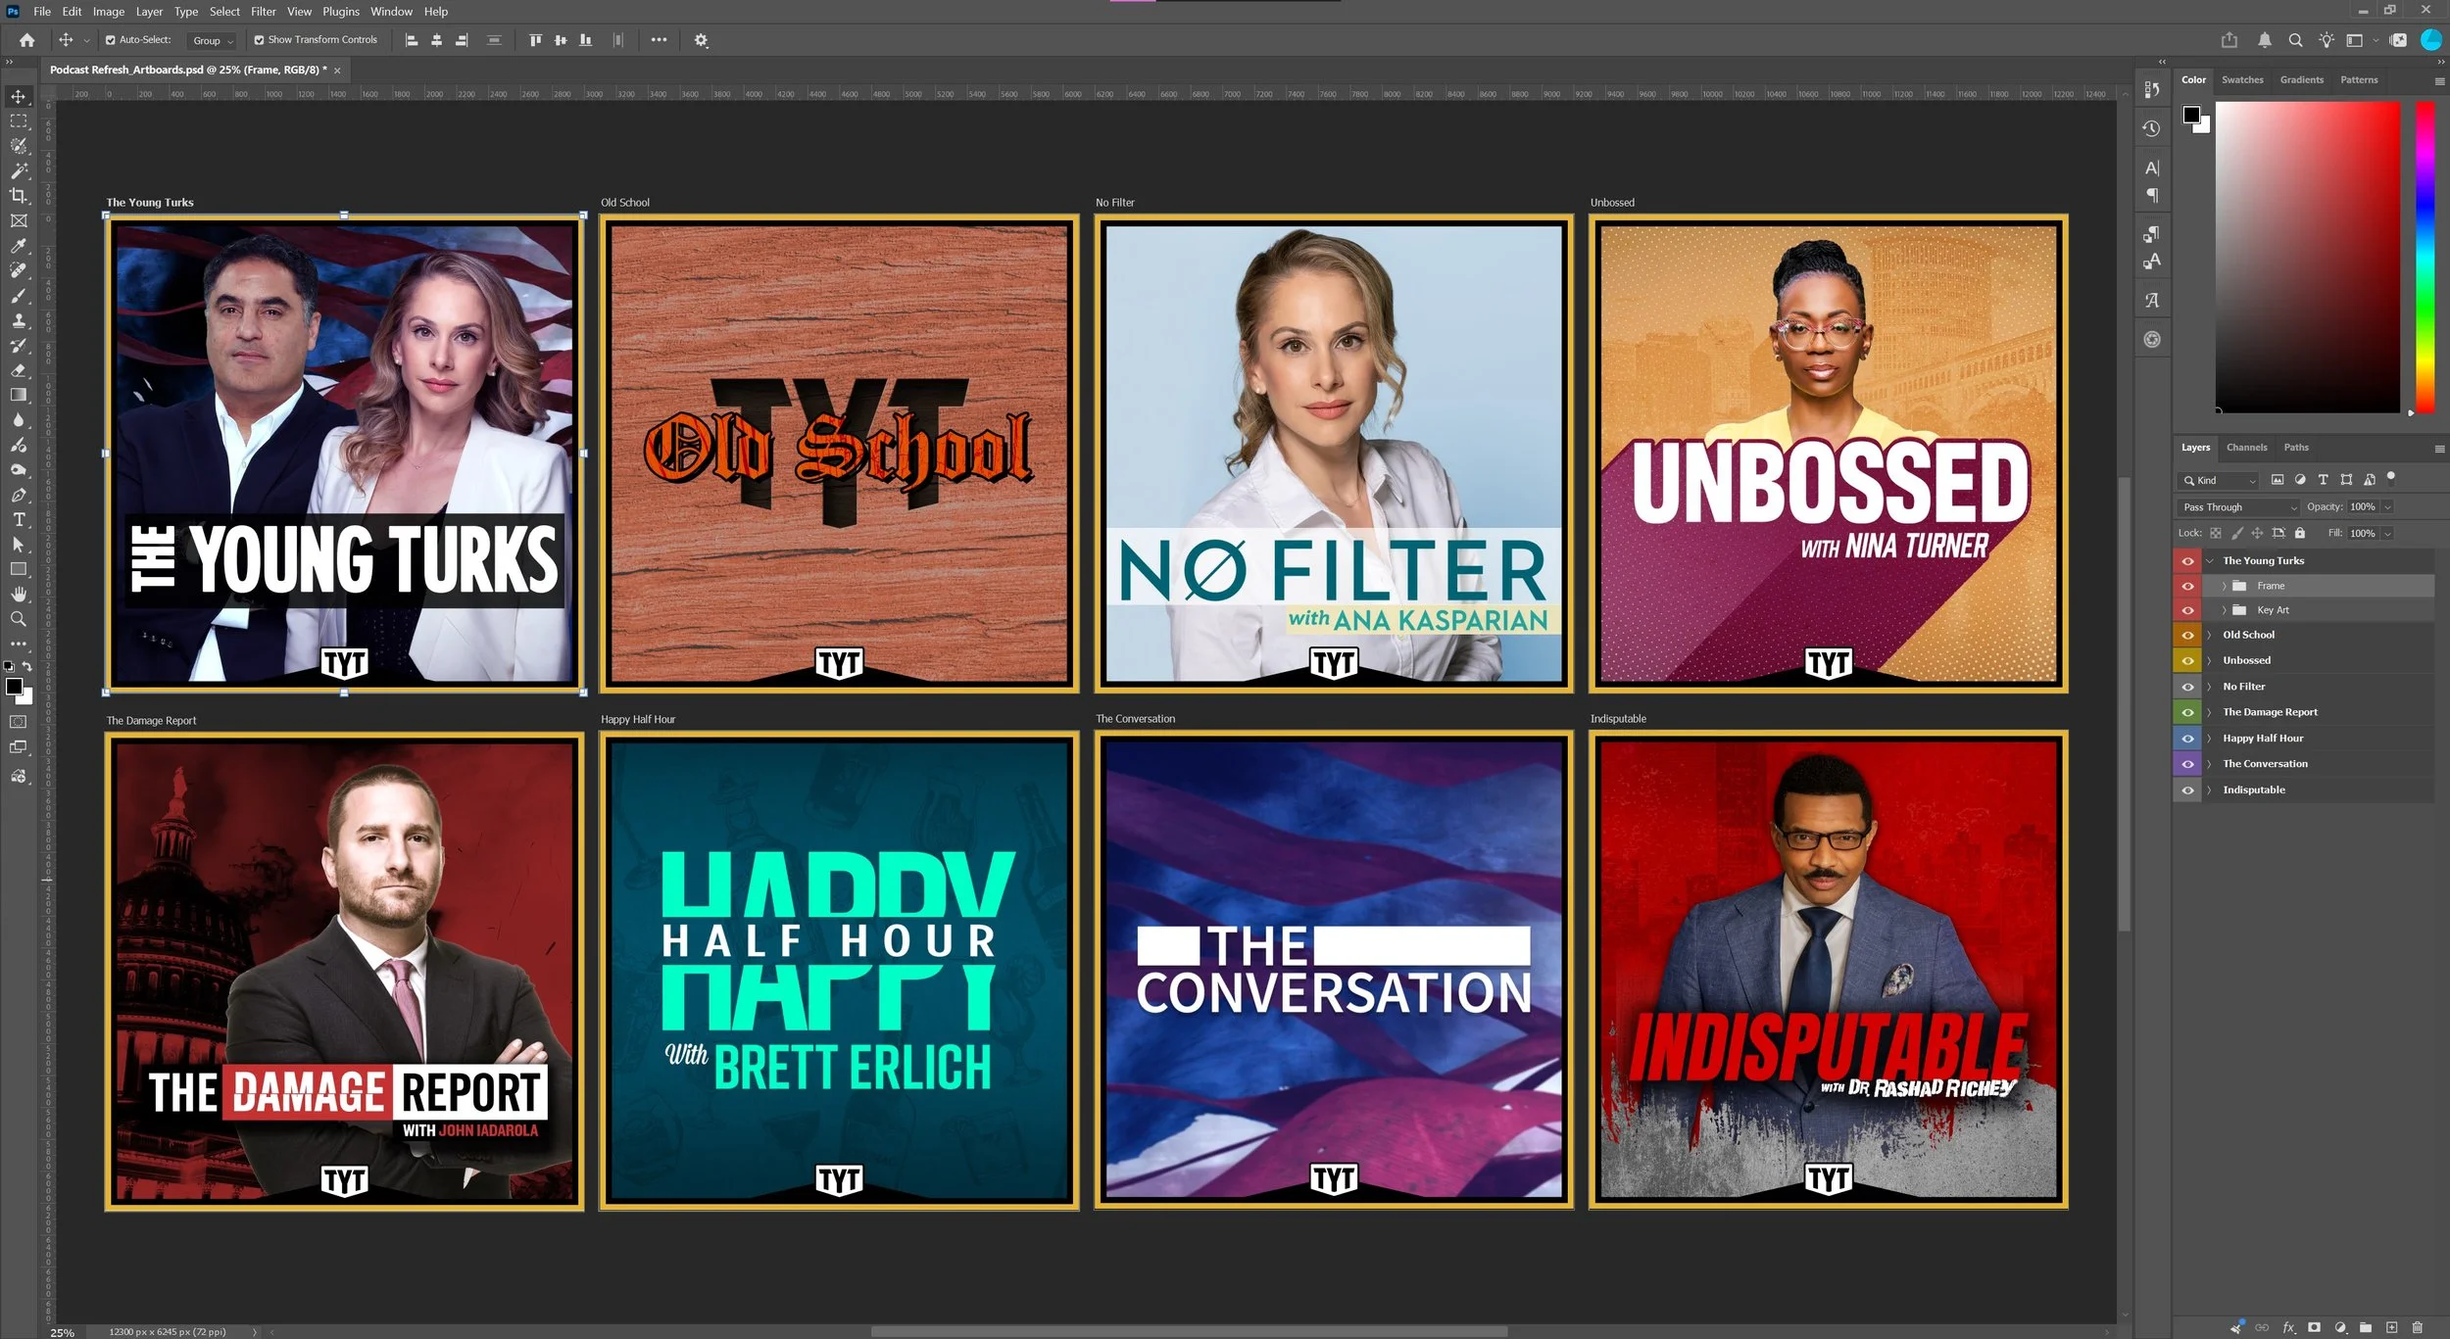Screen dimensions: 2450x1339
Task: Collapse The Young Turks artboard group
Action: pyautogui.click(x=2210, y=561)
